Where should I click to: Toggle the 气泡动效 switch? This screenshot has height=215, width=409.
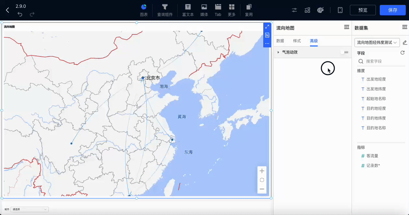pos(344,52)
